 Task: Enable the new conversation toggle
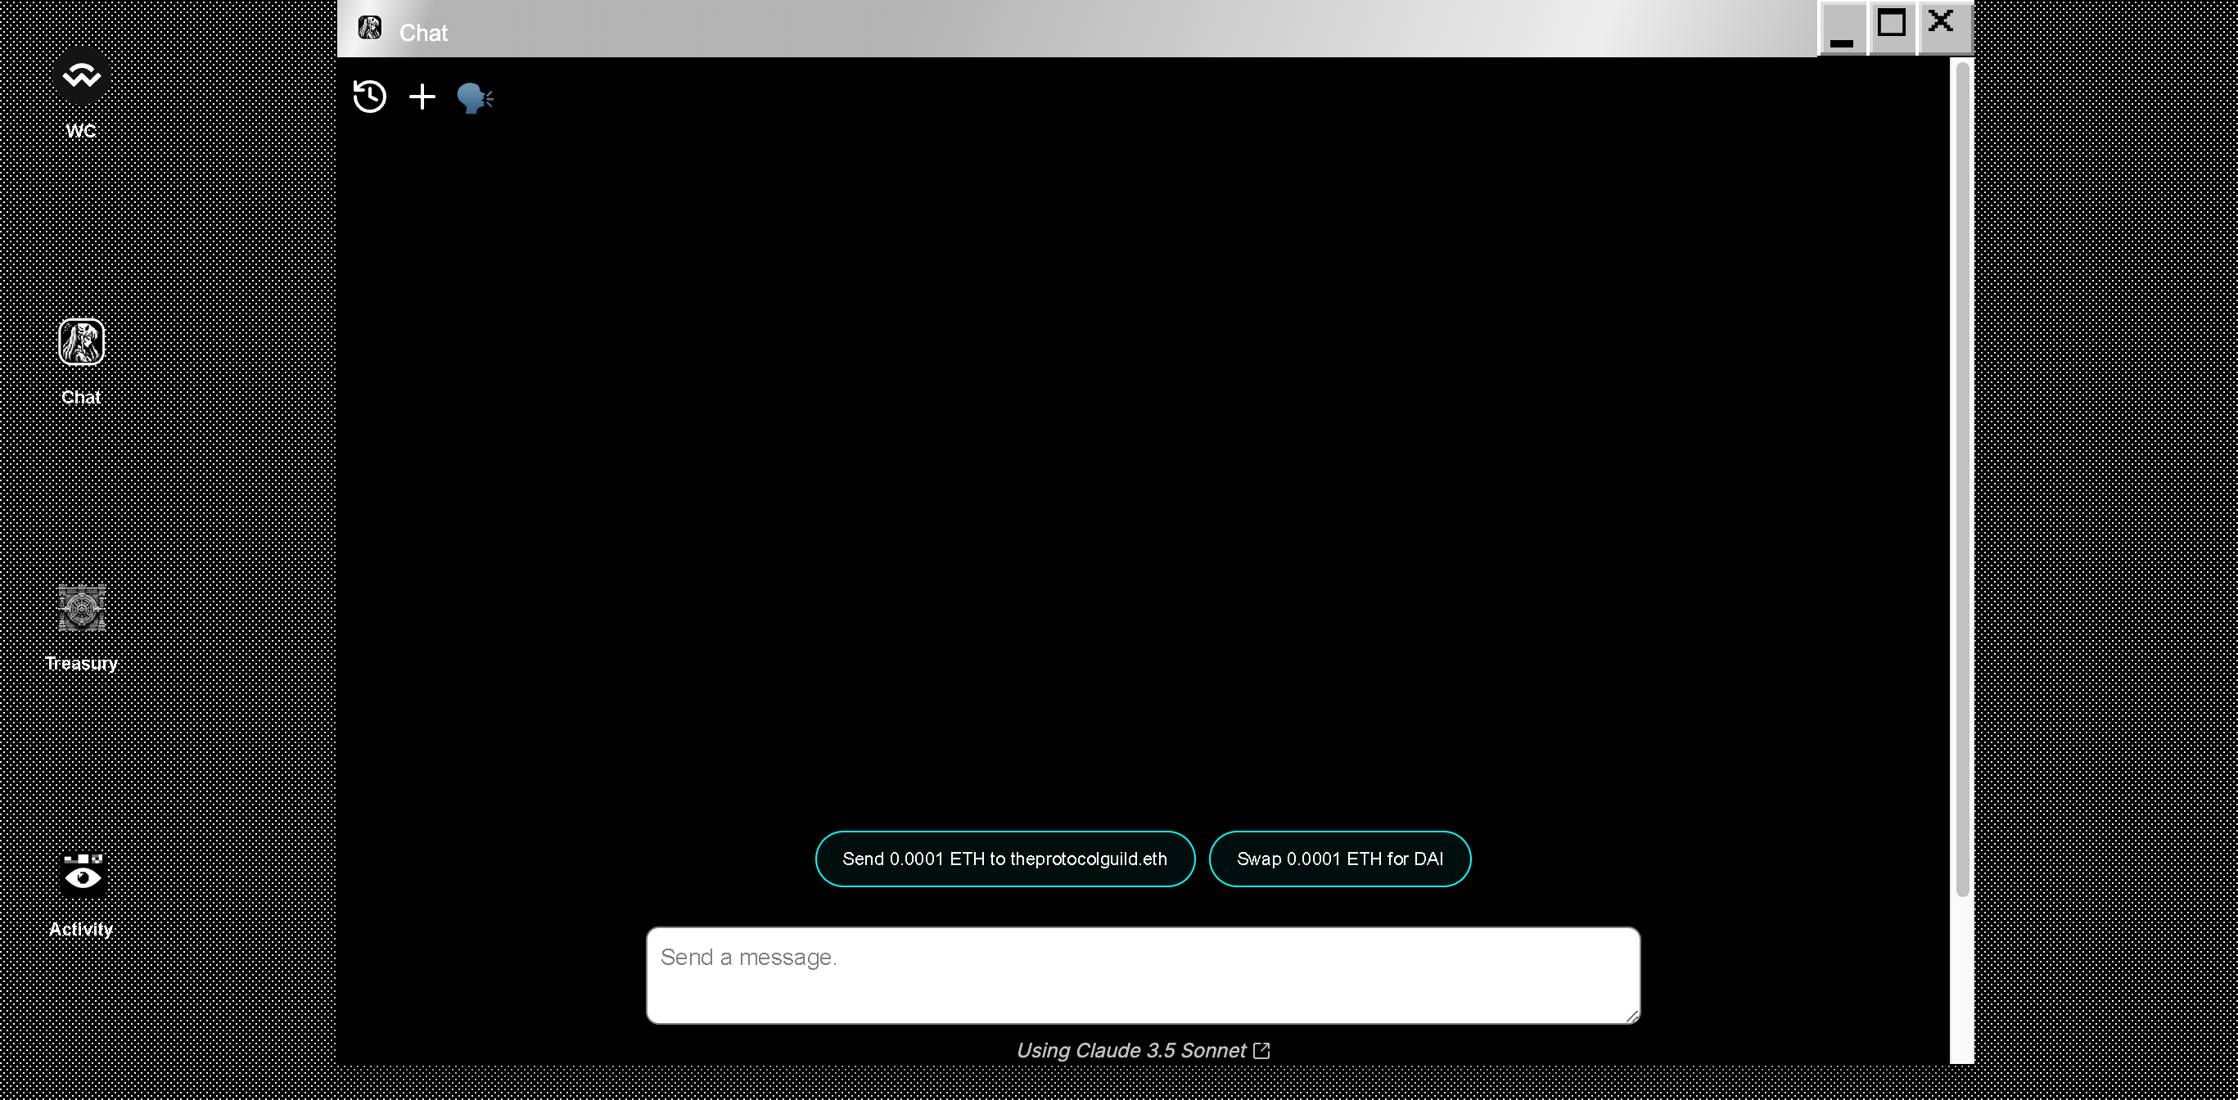pos(422,96)
